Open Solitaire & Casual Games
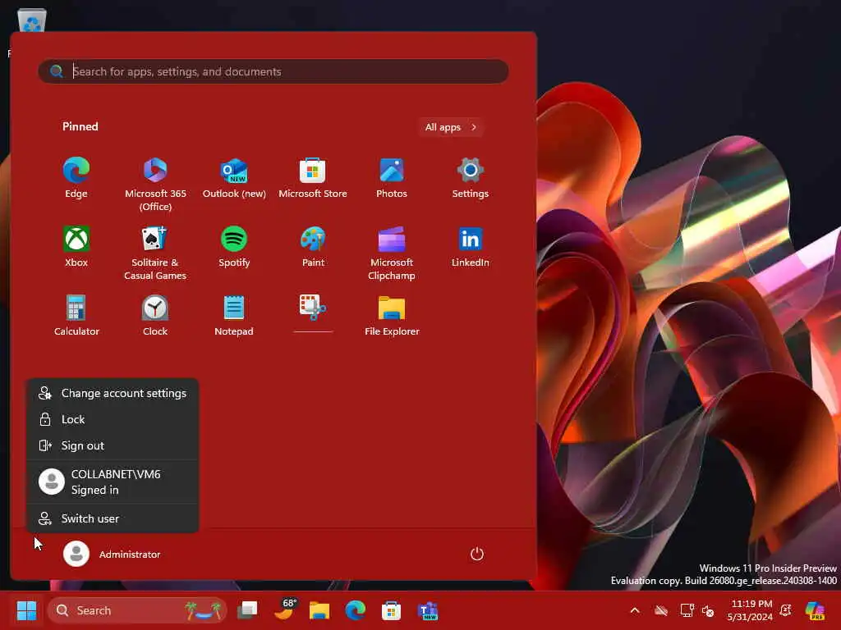The height and width of the screenshot is (630, 841). pos(155,253)
